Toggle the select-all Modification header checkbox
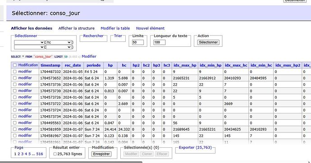 coord(15,65)
